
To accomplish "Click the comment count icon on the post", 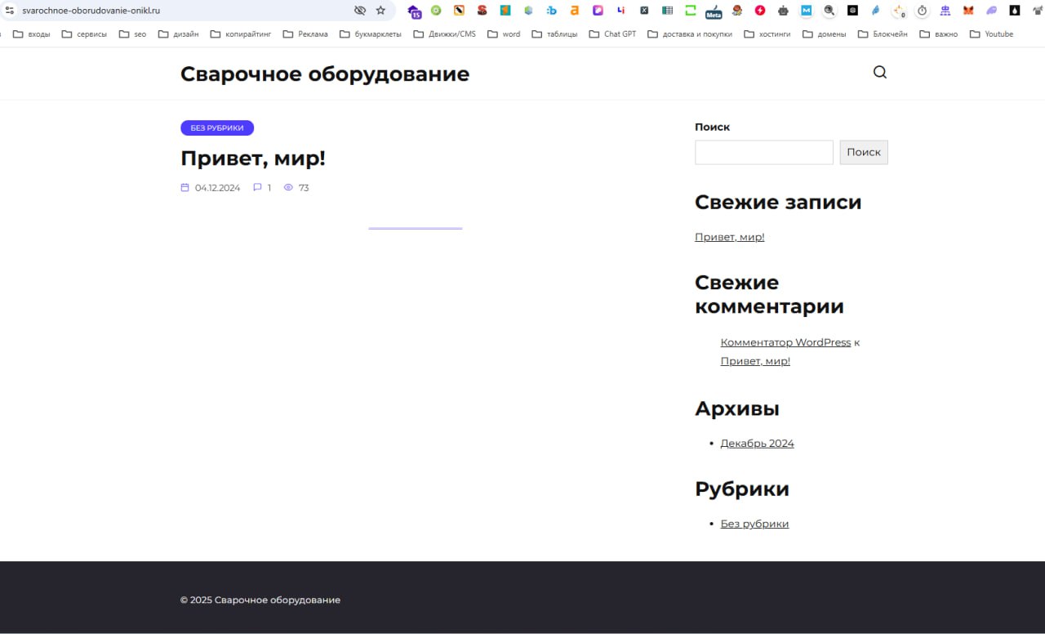I will coord(257,187).
